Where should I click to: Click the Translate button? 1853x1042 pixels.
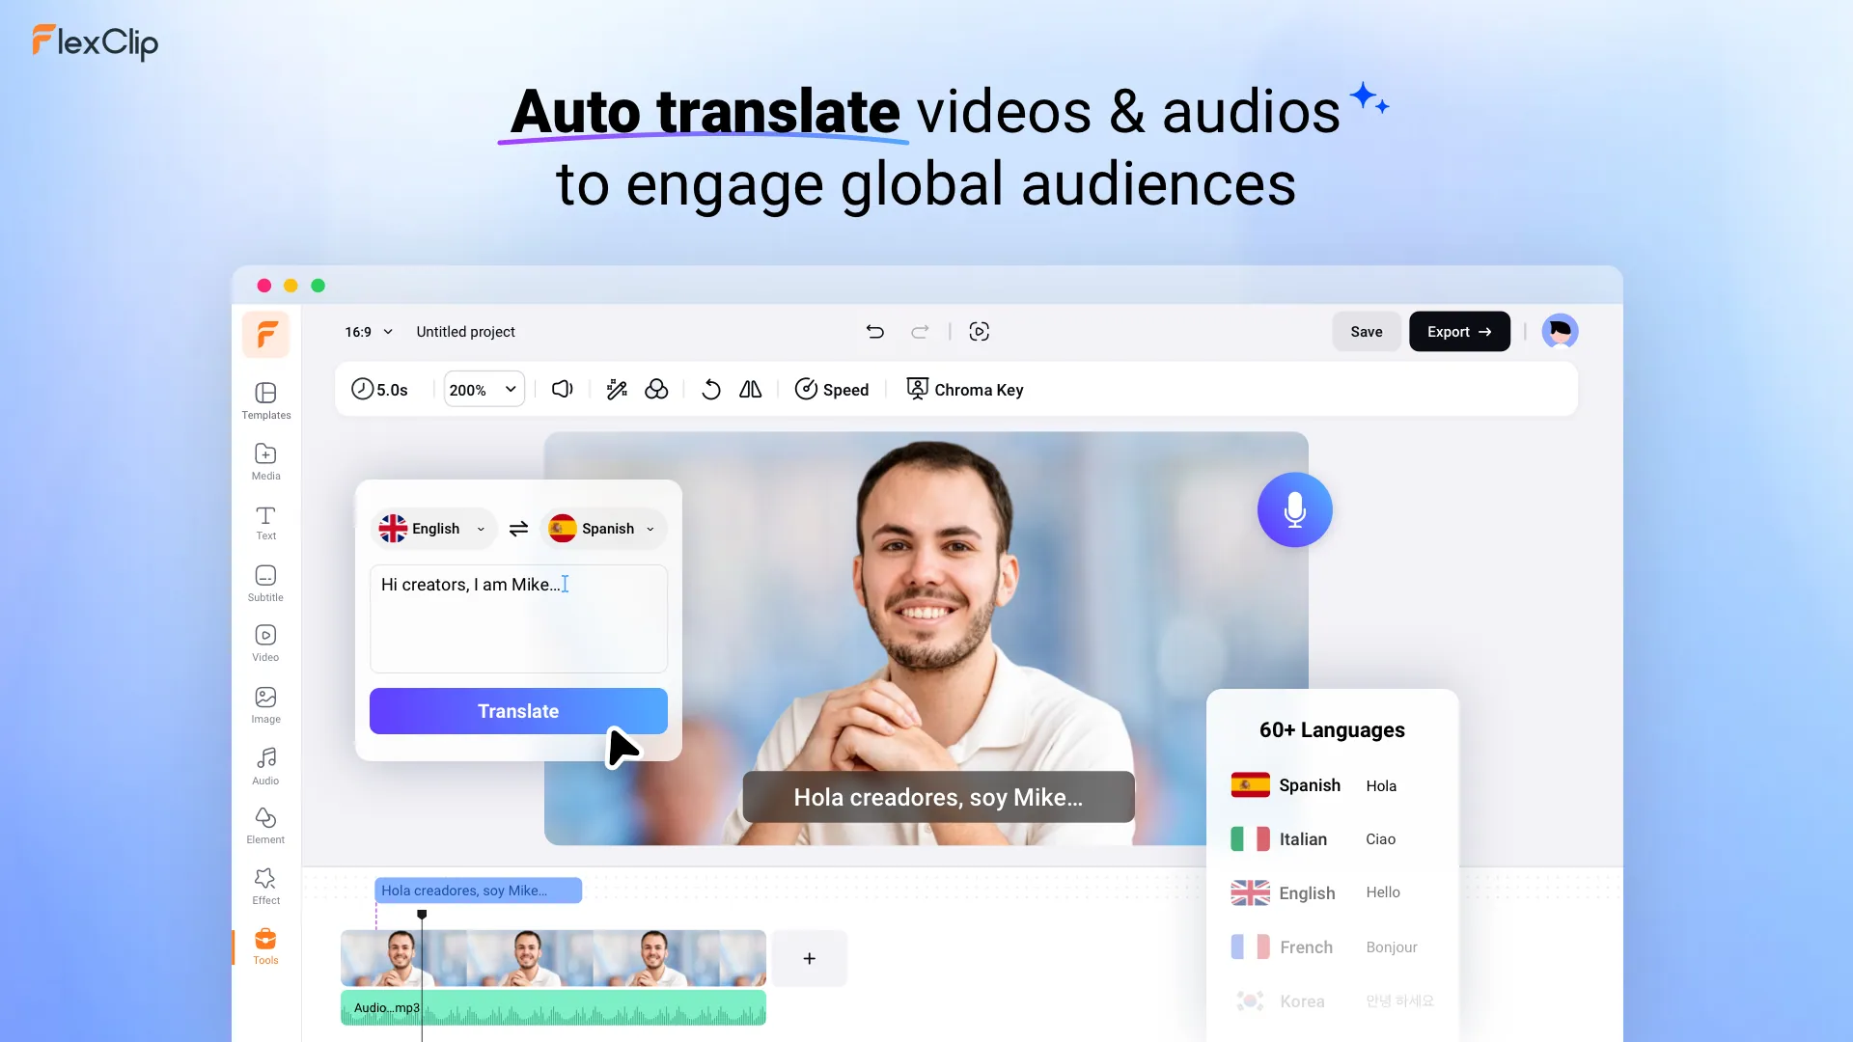tap(518, 710)
